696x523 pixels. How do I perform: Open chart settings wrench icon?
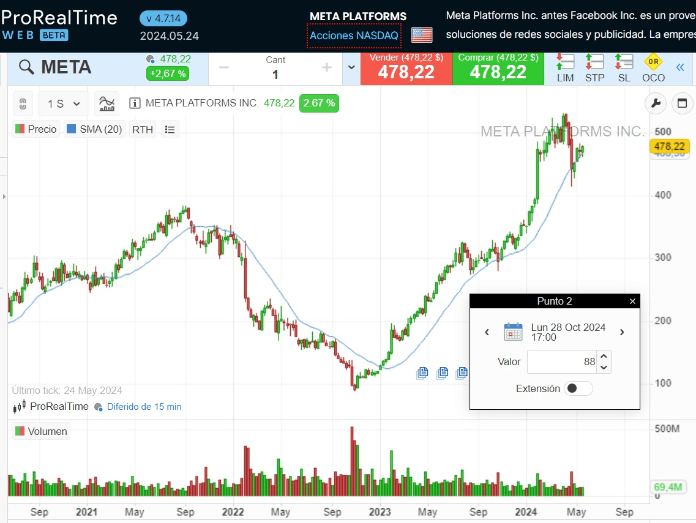pos(656,103)
